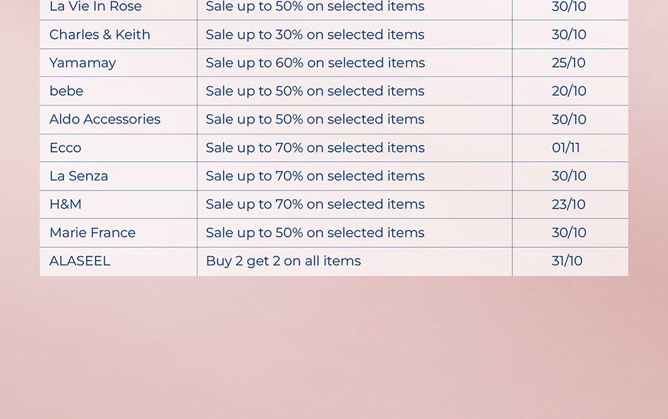Click the sale offer text in Ecco row
This screenshot has width=668, height=419.
click(315, 148)
